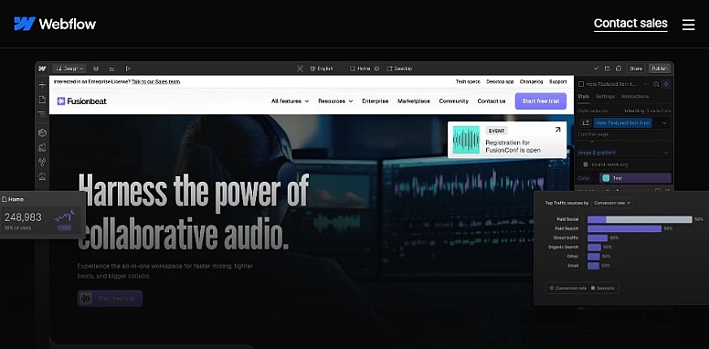Open the Home page selector in the toolbar

point(360,69)
